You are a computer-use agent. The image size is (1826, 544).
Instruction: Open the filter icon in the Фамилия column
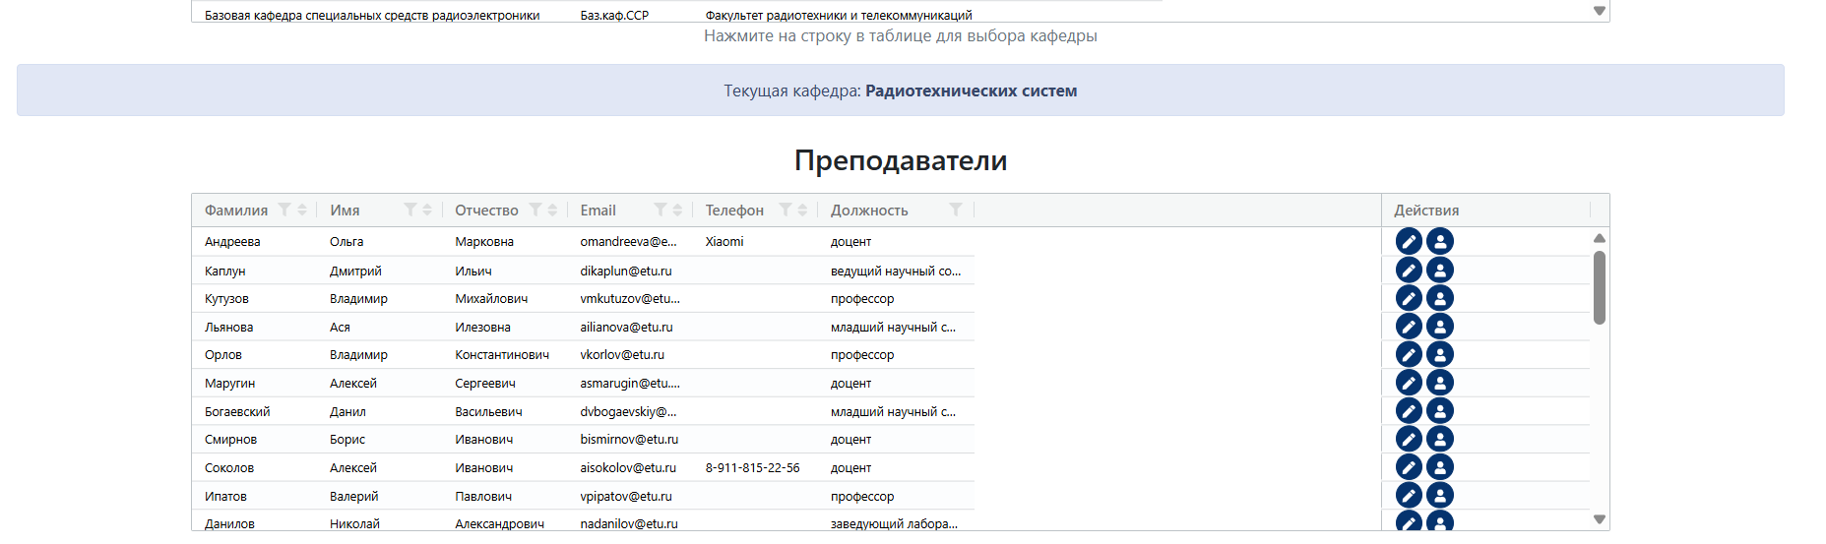point(284,210)
